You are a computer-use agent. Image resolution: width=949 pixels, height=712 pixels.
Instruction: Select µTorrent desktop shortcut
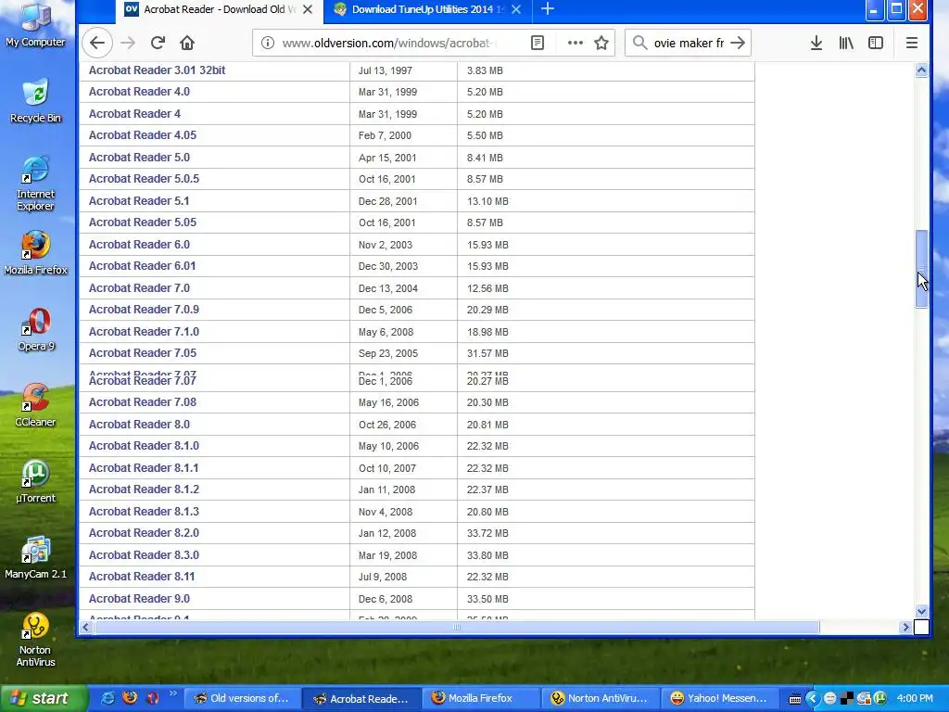point(35,481)
